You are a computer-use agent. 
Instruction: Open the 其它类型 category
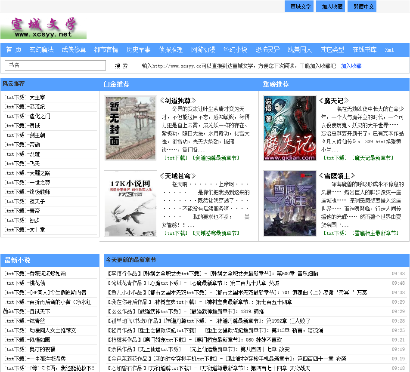pos(332,49)
